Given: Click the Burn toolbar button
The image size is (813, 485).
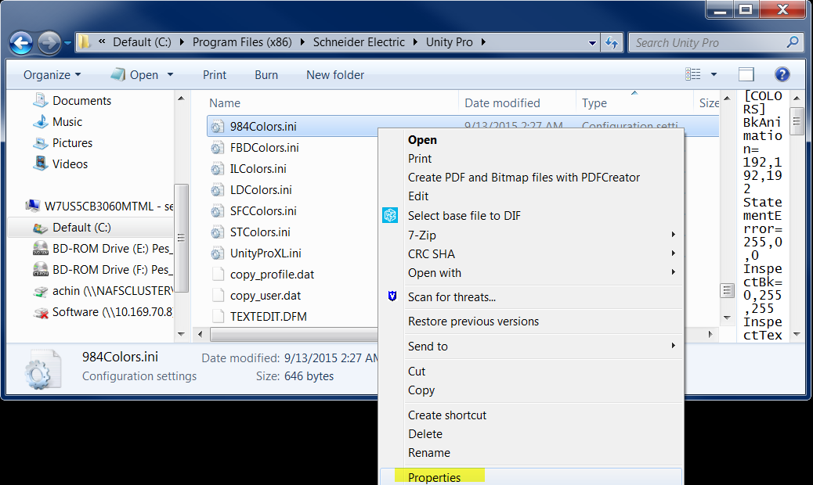Looking at the screenshot, I should 266,75.
